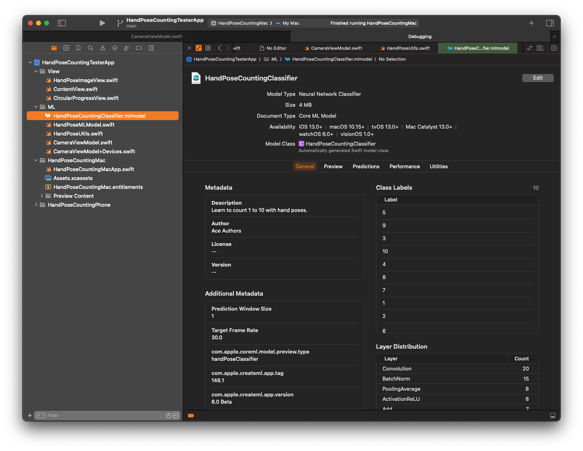Collapse the HandPoseCountingMac folder

36,160
